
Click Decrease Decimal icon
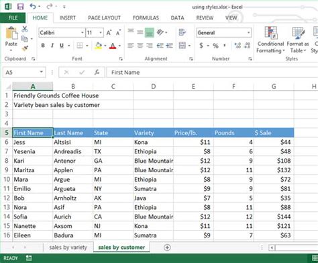click(247, 46)
